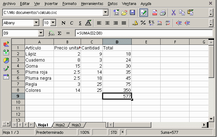
Task: Copy the selection using the copy icon
Action: click(182, 12)
